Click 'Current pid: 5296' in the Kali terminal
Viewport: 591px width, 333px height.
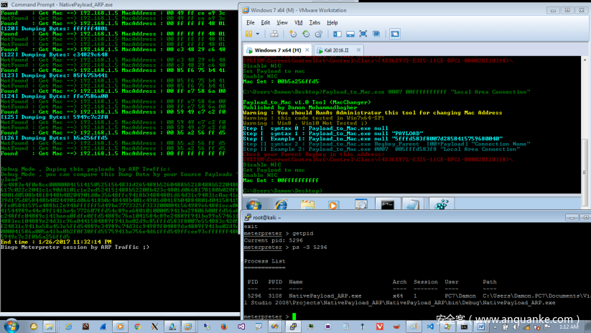coord(274,240)
